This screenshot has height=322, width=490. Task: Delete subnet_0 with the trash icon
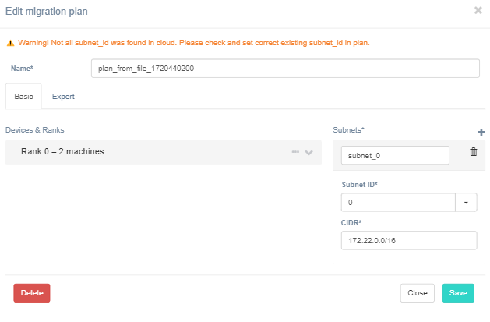click(473, 152)
